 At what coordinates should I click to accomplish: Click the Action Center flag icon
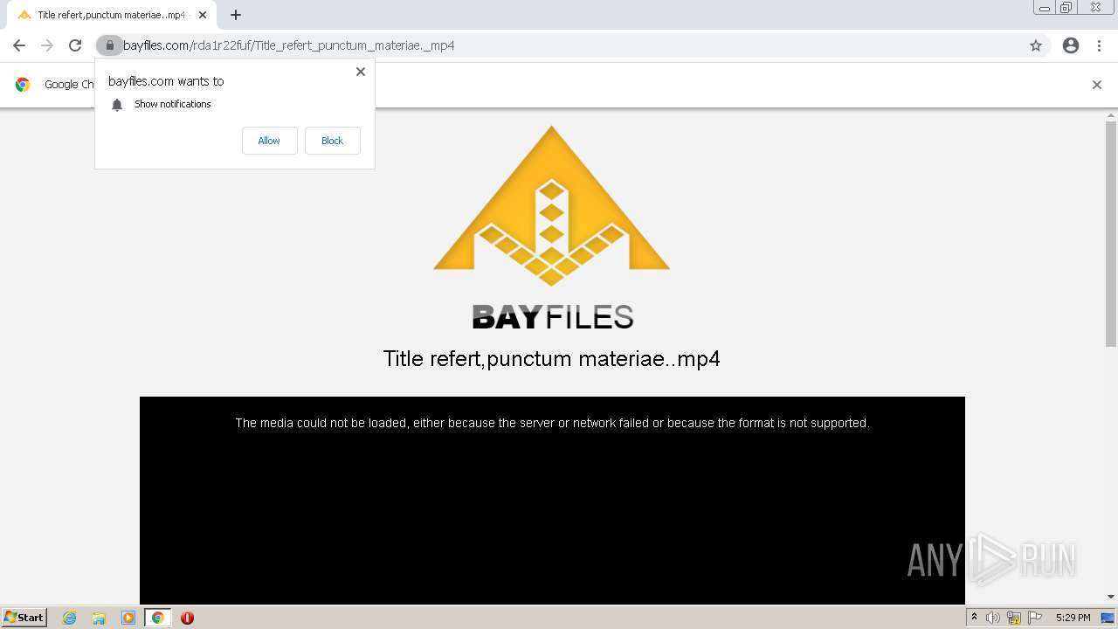click(x=1035, y=618)
